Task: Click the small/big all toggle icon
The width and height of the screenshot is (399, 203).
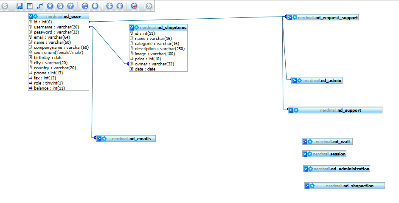Action: (x=110, y=6)
